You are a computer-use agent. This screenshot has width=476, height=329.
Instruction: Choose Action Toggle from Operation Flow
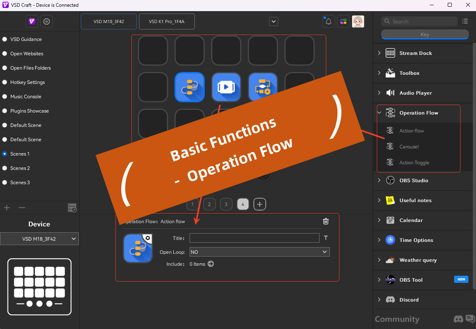[414, 163]
